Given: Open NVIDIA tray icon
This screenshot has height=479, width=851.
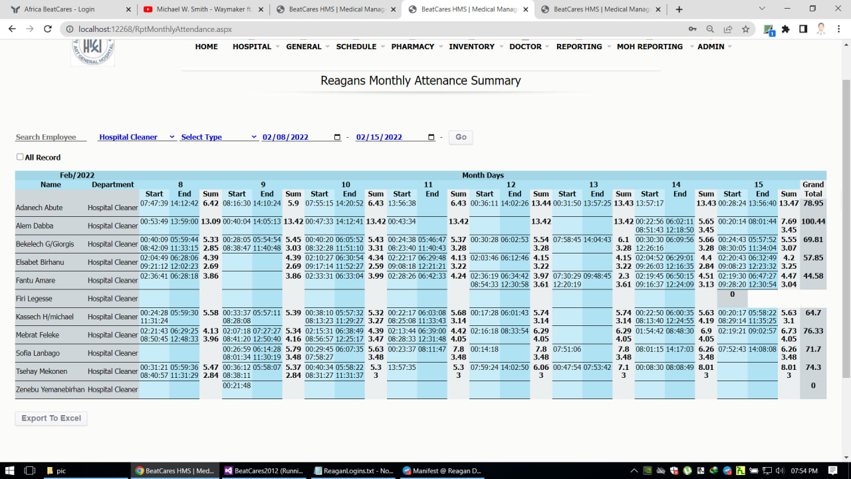Looking at the screenshot, I should pos(648,470).
